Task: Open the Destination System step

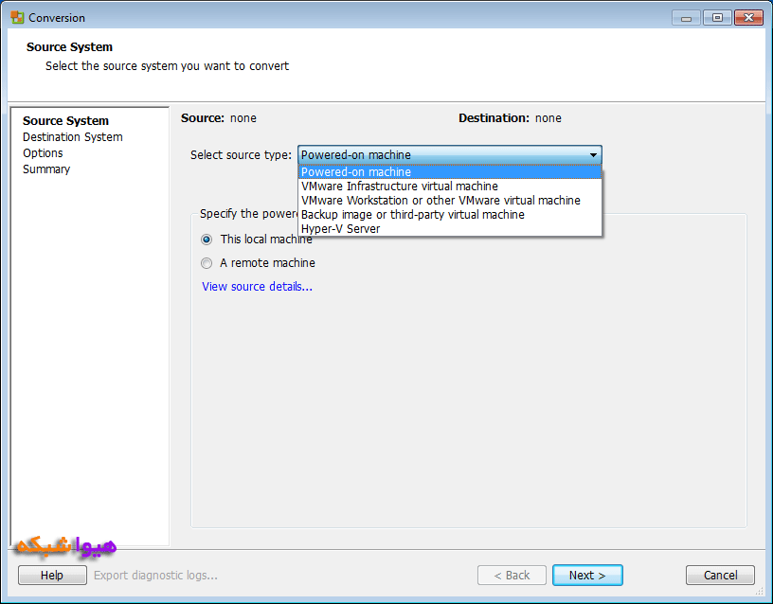Action: [x=72, y=137]
